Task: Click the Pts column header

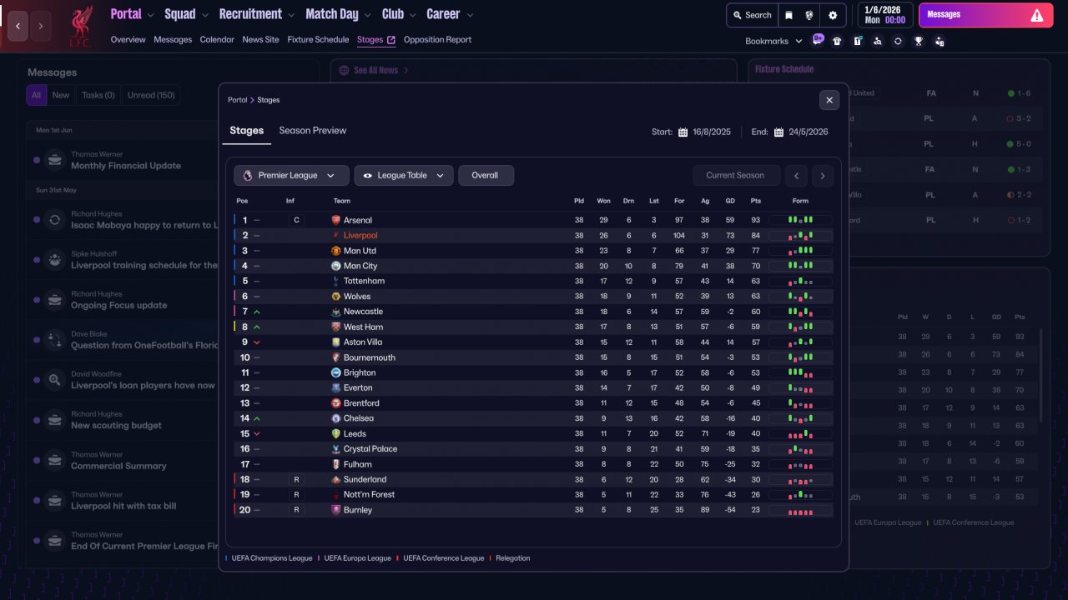Action: pos(756,201)
